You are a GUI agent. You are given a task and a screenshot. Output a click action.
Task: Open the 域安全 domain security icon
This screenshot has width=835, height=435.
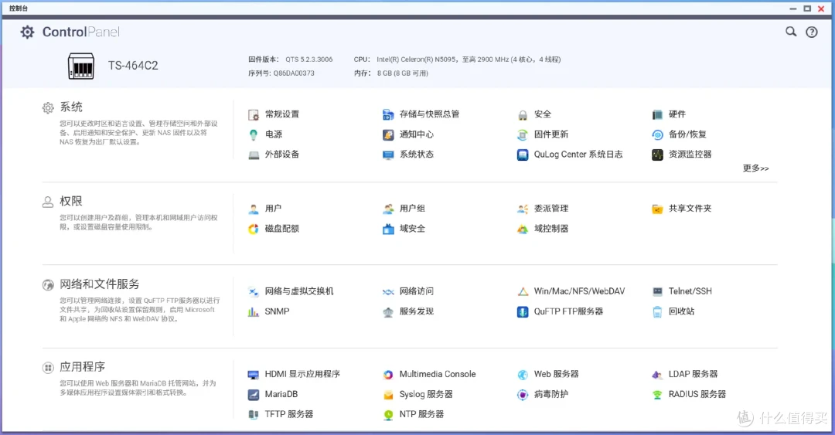pyautogui.click(x=388, y=229)
